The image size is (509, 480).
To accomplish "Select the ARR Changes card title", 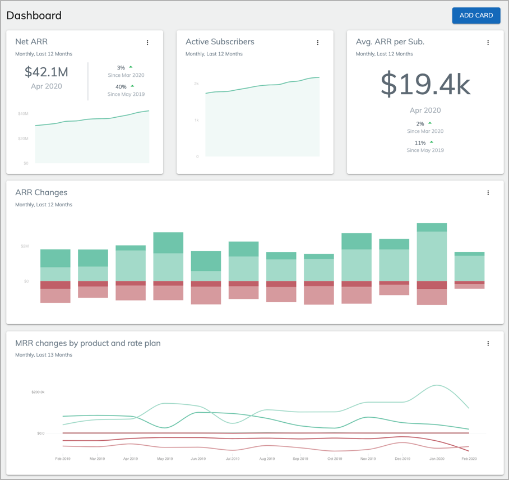I will coord(42,192).
